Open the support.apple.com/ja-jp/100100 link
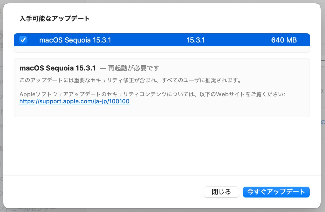 coord(75,101)
